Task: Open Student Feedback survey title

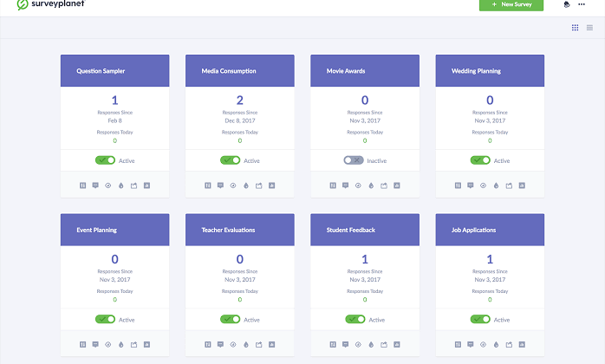Action: pyautogui.click(x=351, y=230)
